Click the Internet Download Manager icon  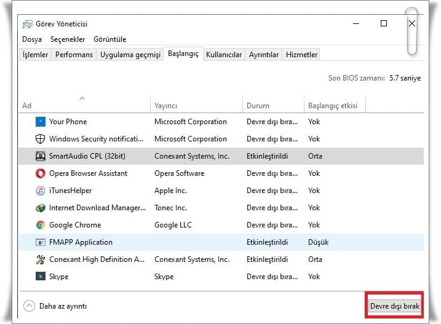click(41, 208)
